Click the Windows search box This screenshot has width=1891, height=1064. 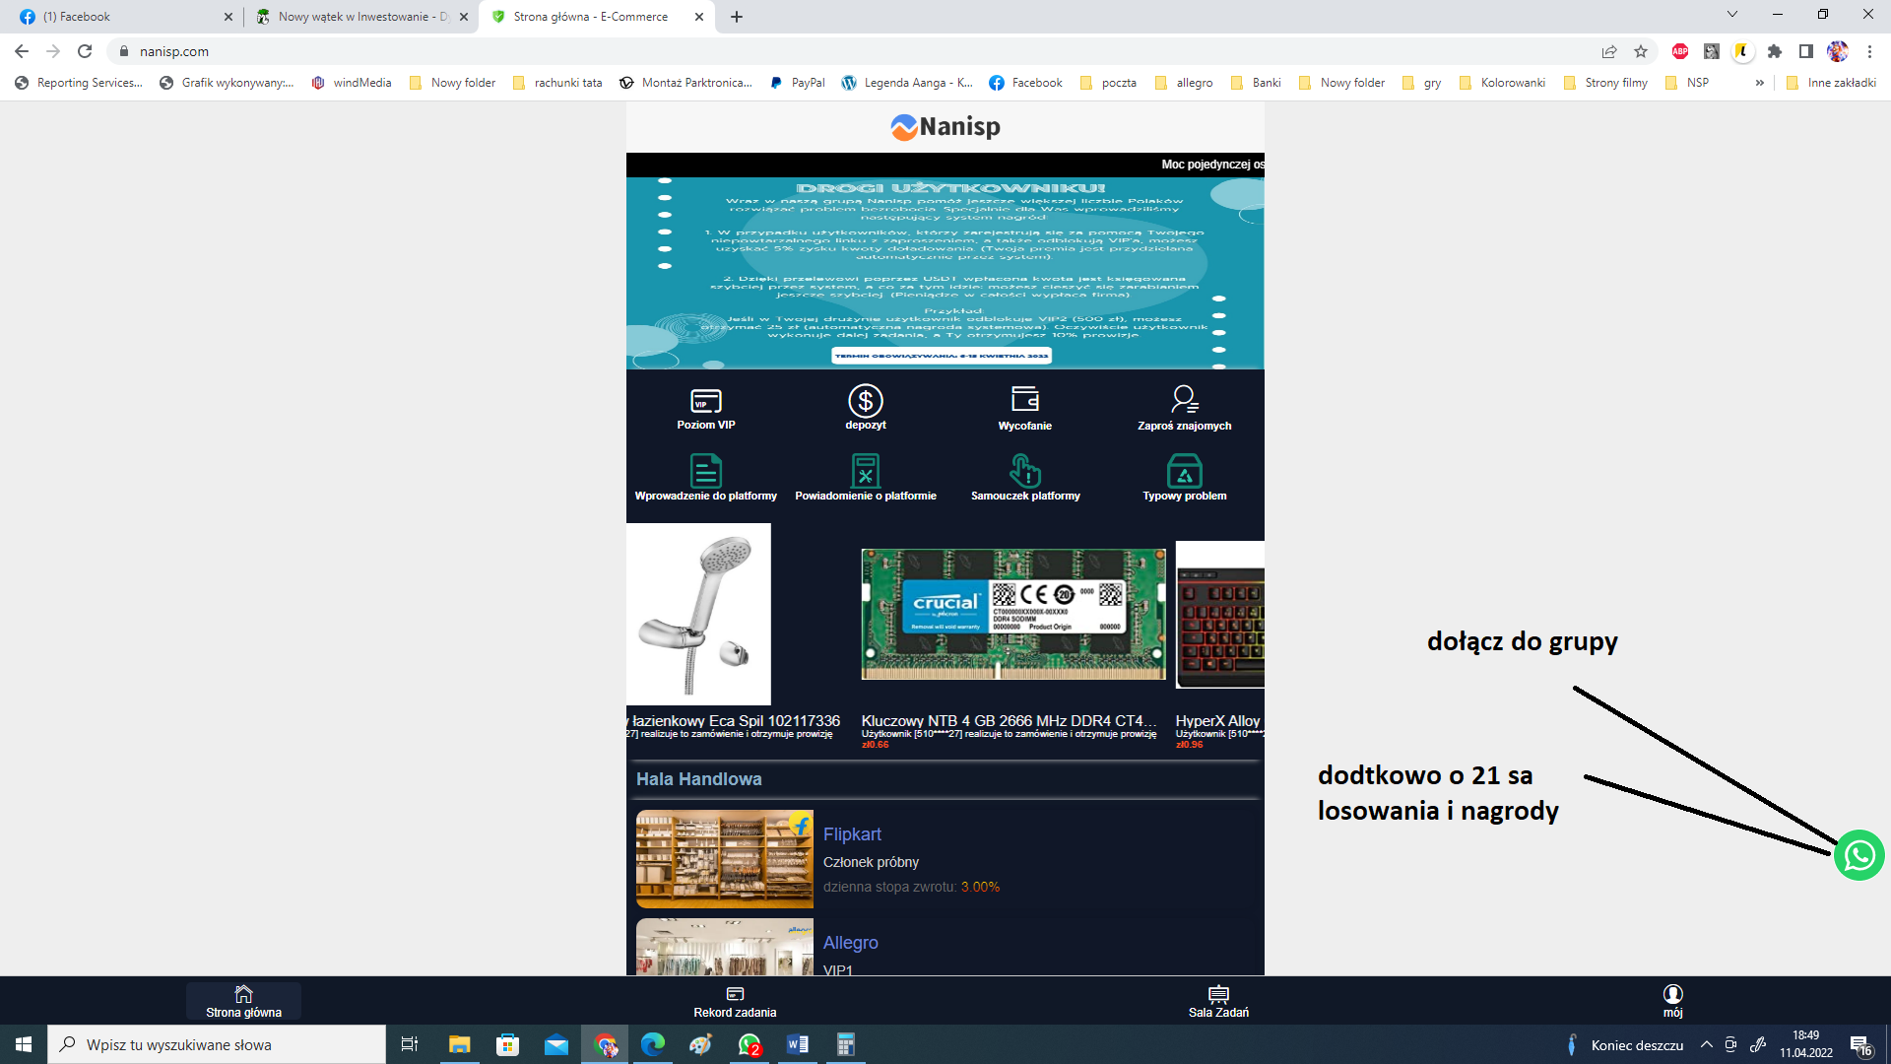(217, 1044)
